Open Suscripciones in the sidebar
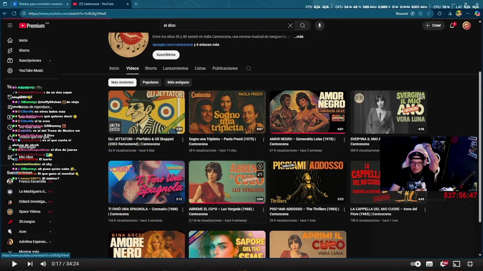The width and height of the screenshot is (483, 271). [31, 61]
